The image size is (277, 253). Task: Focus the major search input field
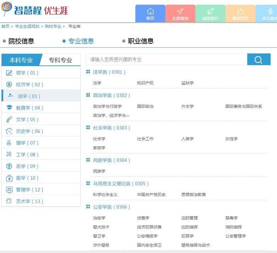(x=167, y=59)
